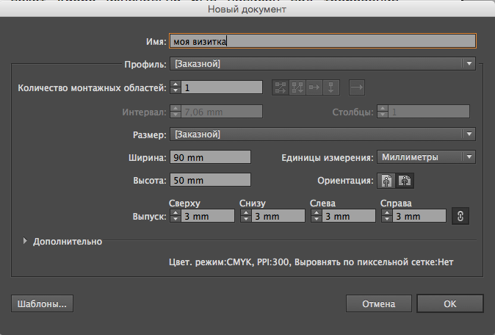Click the Сверху bleed value field
The width and height of the screenshot is (495, 335).
208,216
